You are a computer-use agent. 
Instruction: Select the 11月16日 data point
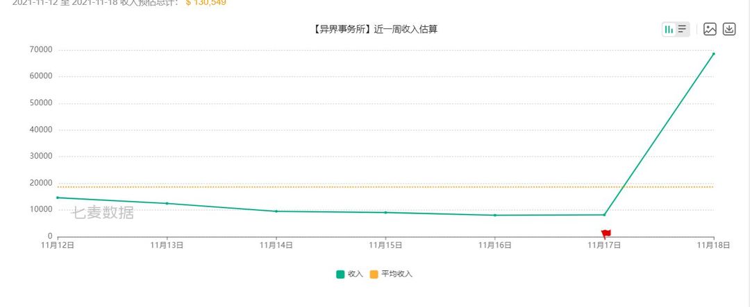(x=495, y=216)
